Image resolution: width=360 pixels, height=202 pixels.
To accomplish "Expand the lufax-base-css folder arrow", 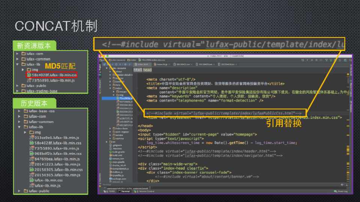I will pos(19,111).
